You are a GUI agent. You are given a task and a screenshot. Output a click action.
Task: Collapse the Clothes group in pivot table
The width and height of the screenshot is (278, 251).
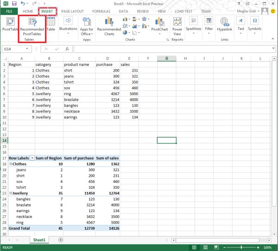pos(11,164)
